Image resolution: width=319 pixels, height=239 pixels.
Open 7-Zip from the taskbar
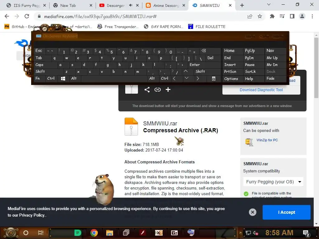(174, 233)
